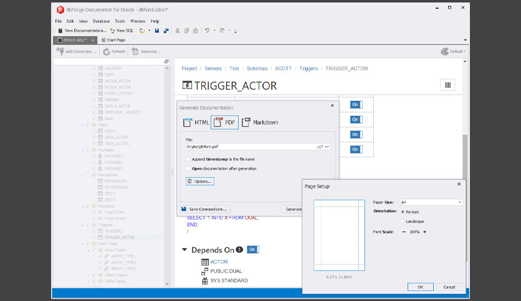This screenshot has height=301, width=521.
Task: Click the restore panel icon above the tree
Action: click(166, 62)
